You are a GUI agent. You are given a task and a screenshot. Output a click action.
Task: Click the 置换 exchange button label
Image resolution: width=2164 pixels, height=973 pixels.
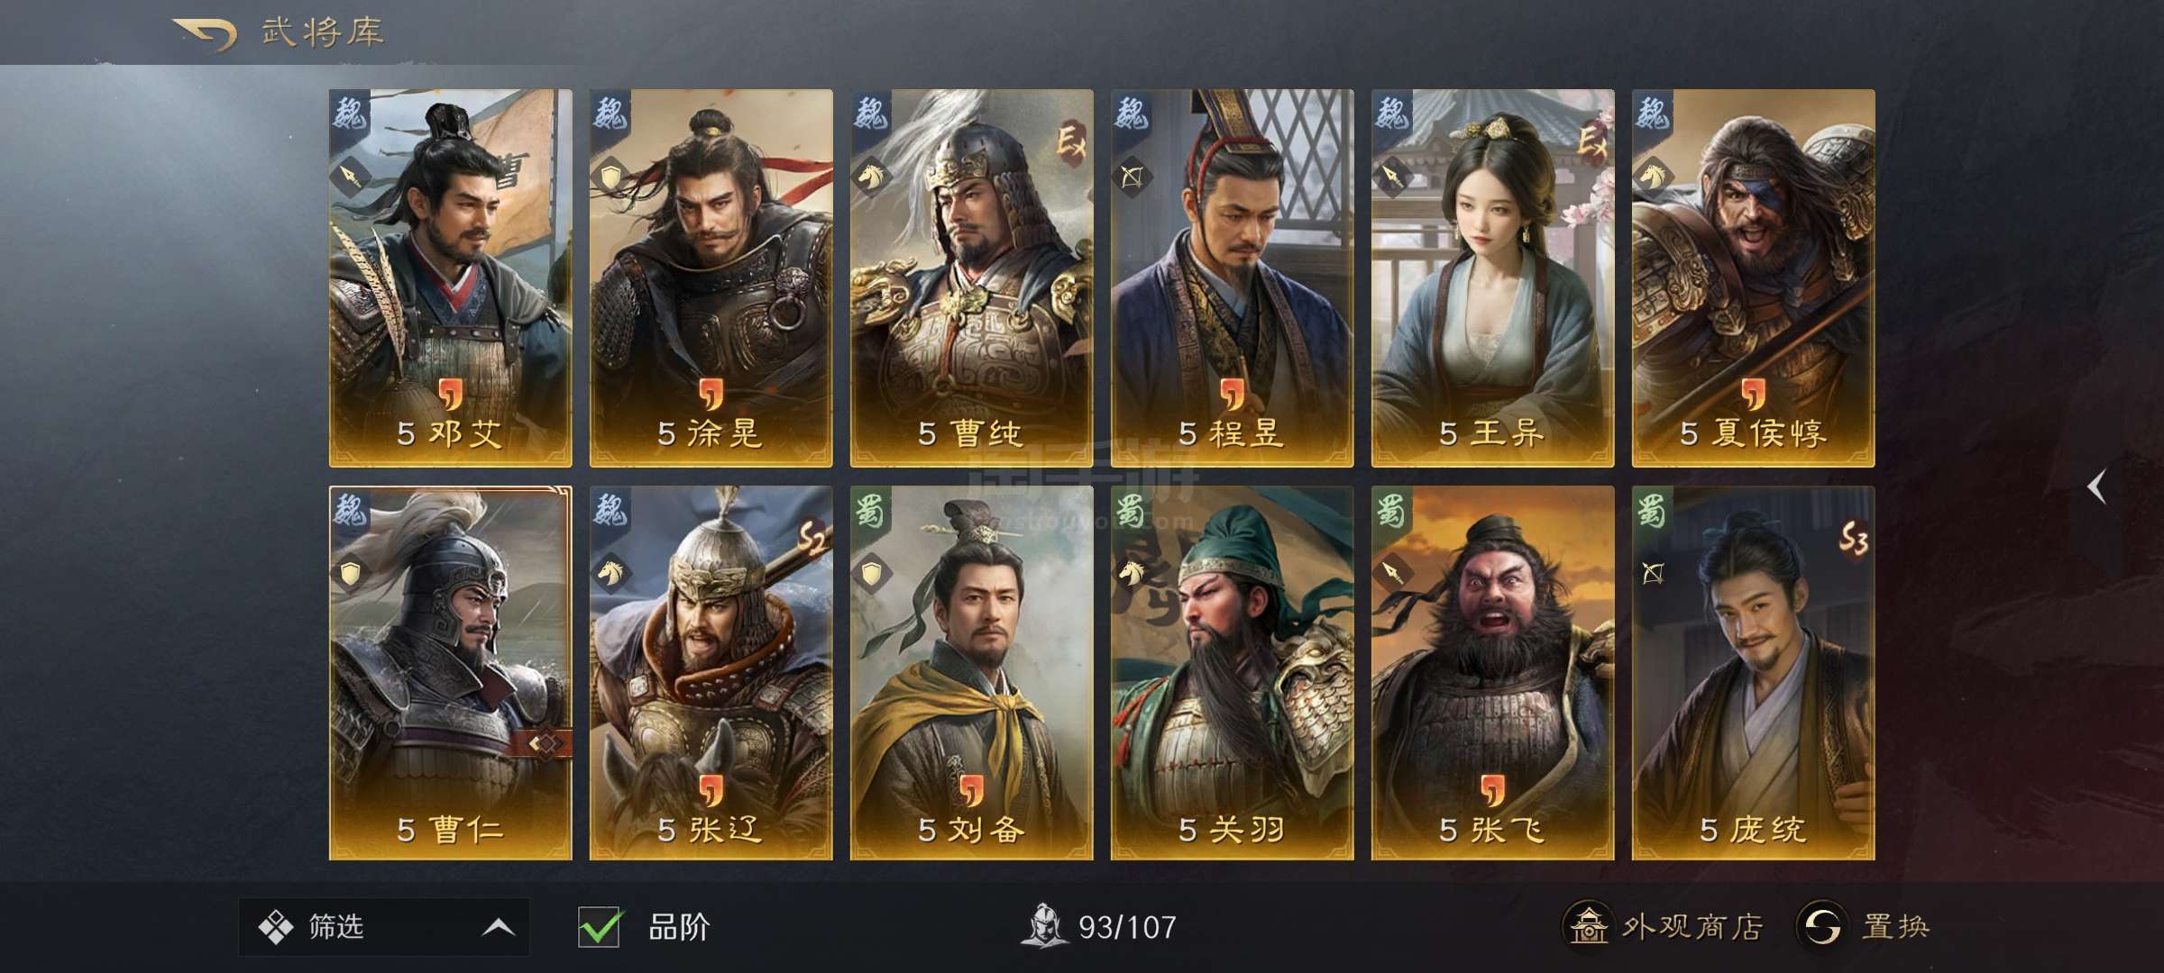pyautogui.click(x=1895, y=926)
